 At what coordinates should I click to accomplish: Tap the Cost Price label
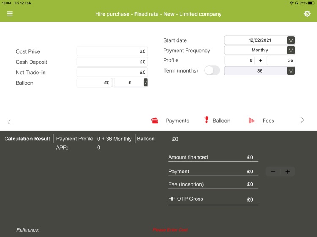click(28, 51)
